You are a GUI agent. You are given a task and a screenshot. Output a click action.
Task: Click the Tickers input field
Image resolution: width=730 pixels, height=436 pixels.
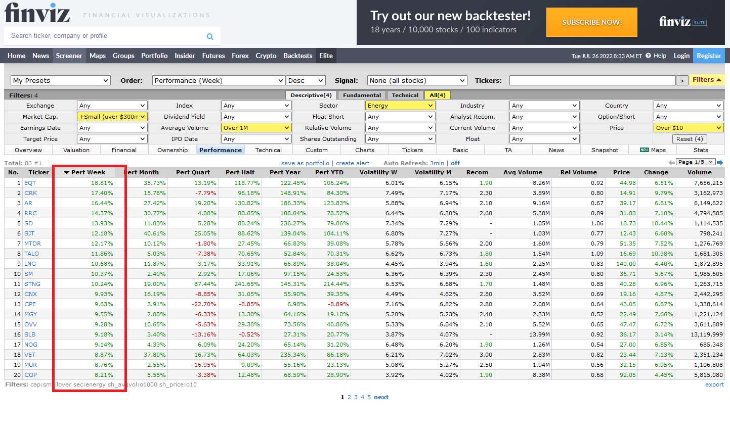tap(592, 80)
